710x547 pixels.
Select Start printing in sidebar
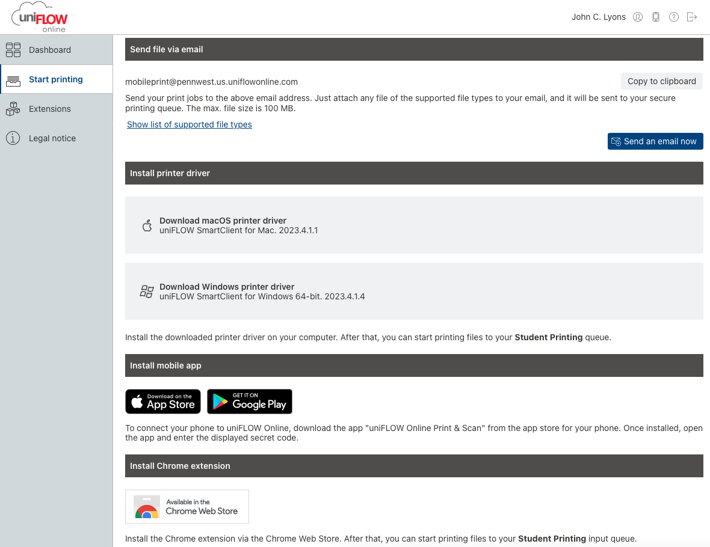click(x=56, y=79)
